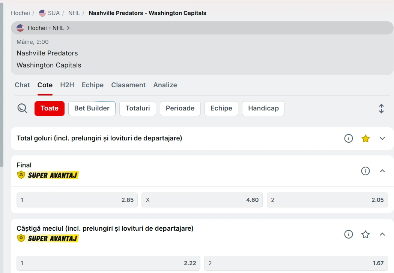Screen dimensions: 394x273
Task: Pick draw X odds 4.60
Action: pos(202,200)
